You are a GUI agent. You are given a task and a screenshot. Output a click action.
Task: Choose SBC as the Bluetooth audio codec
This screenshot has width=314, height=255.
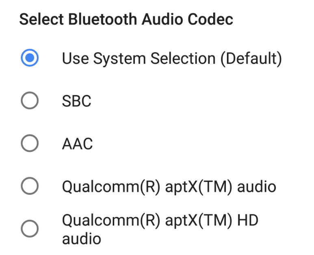pos(30,101)
